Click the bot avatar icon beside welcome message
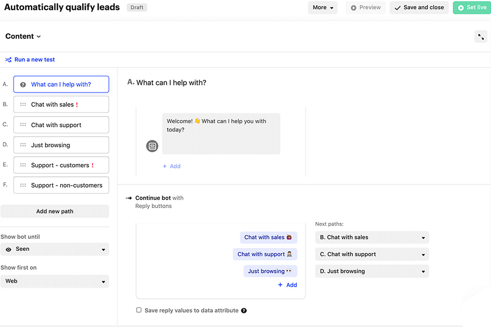491x327 pixels. [152, 146]
